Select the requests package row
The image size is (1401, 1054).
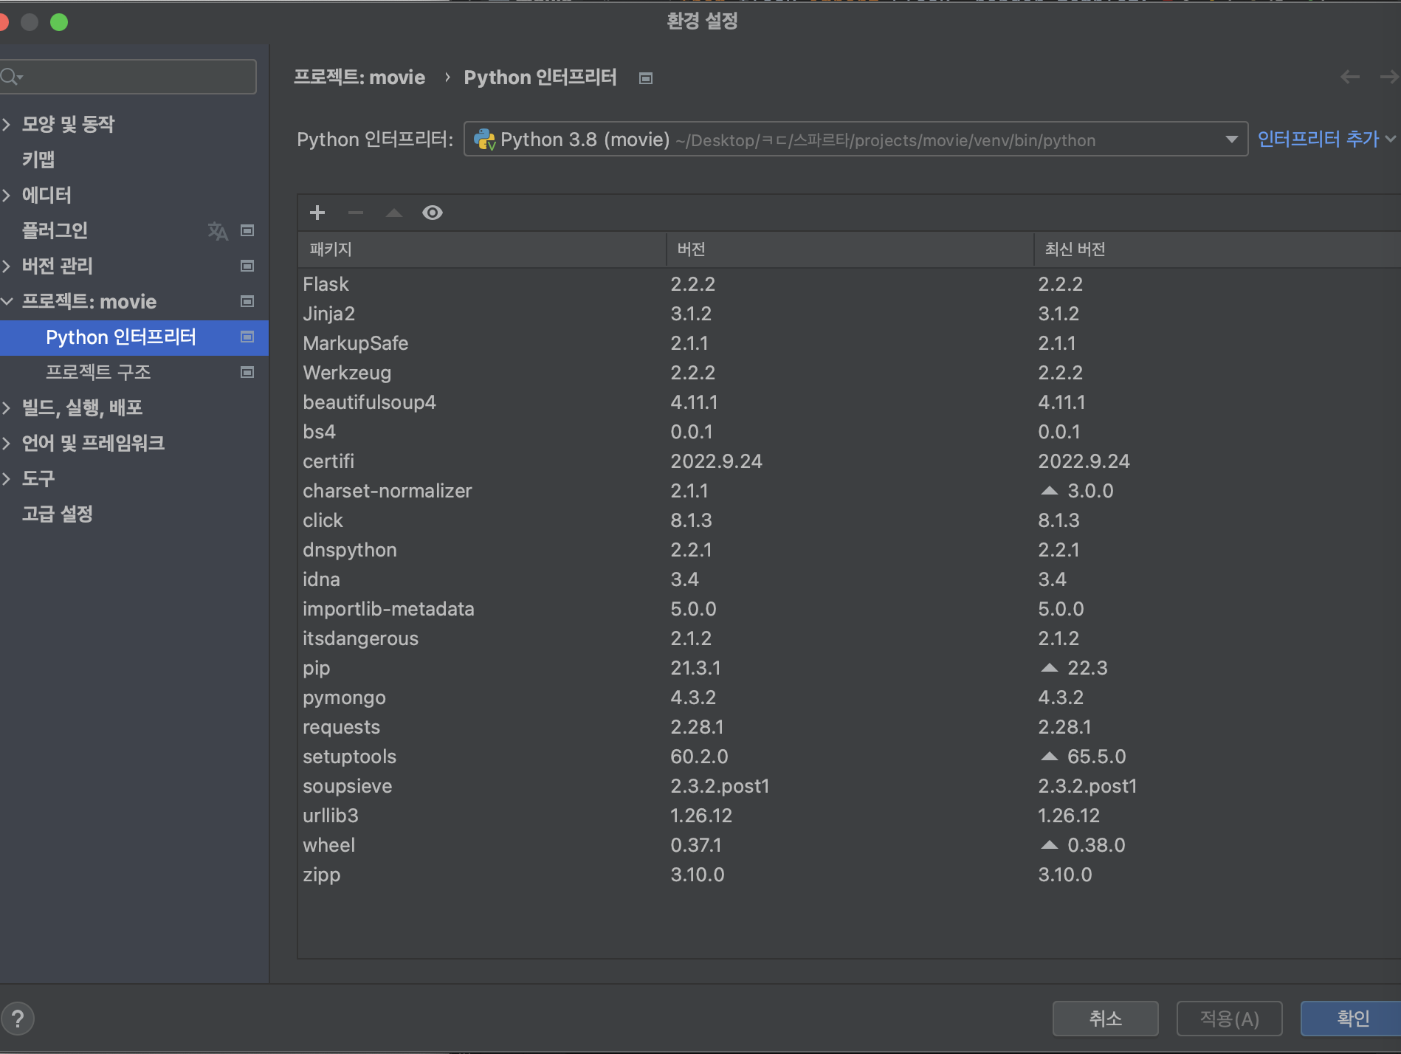(x=849, y=727)
